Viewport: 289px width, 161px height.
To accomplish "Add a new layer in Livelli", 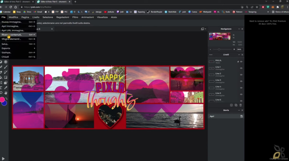I will click(x=231, y=105).
